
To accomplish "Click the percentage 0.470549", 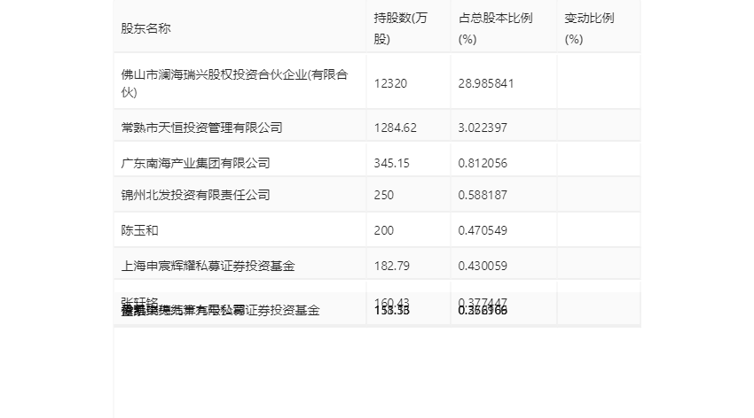I will click(x=483, y=230).
